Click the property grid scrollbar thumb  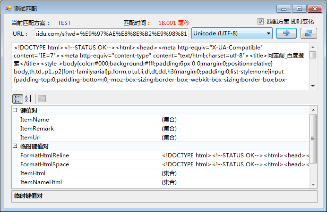pyautogui.click(x=313, y=139)
